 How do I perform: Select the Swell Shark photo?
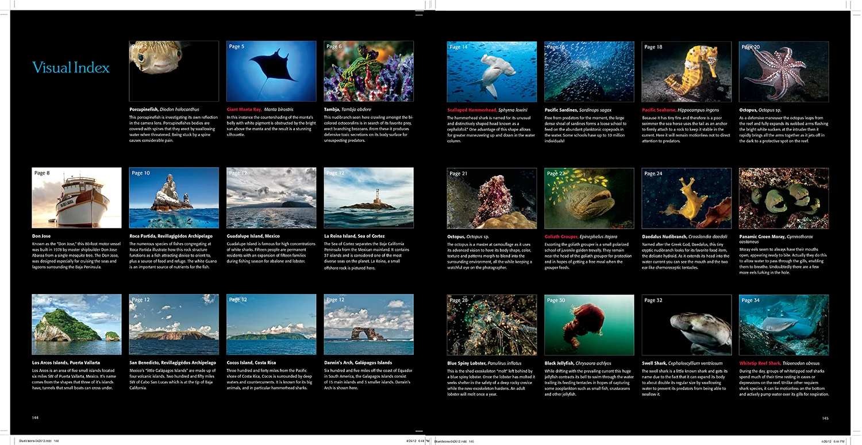(x=686, y=324)
